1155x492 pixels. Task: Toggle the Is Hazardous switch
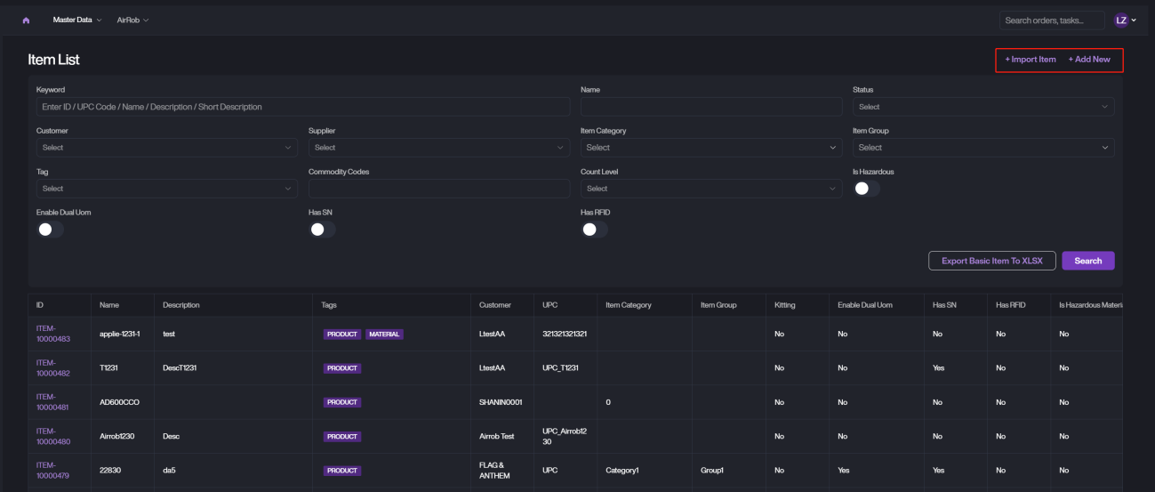tap(867, 189)
